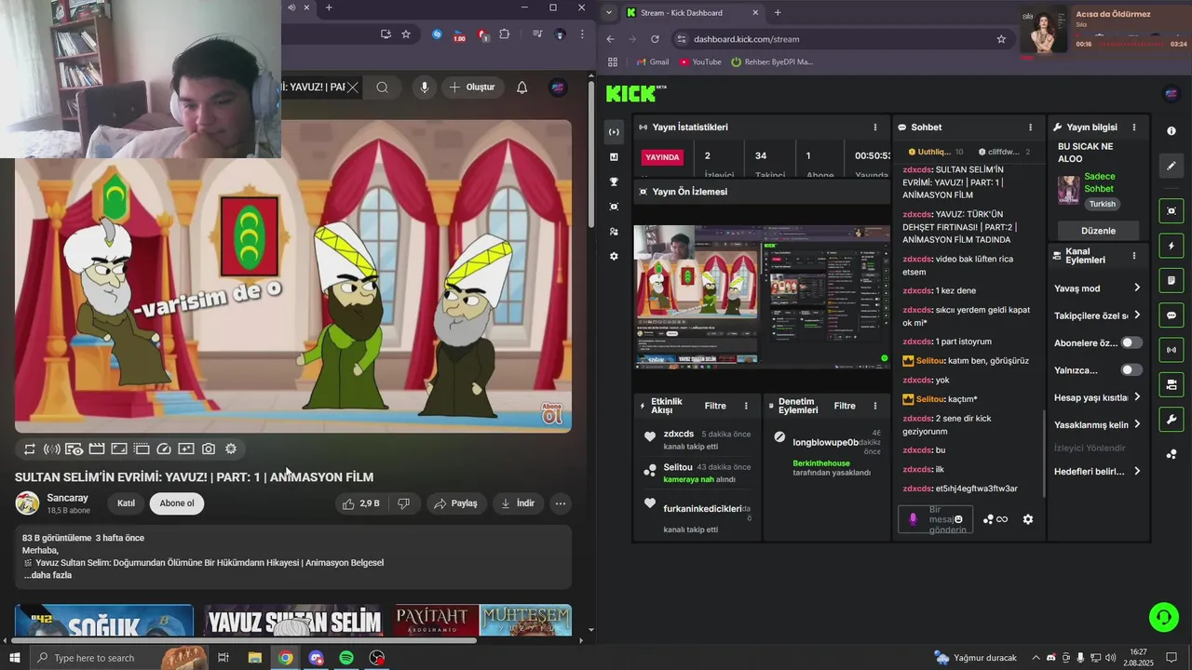Toggle wrench widget on right toolbar
This screenshot has width=1192, height=670.
[1172, 419]
